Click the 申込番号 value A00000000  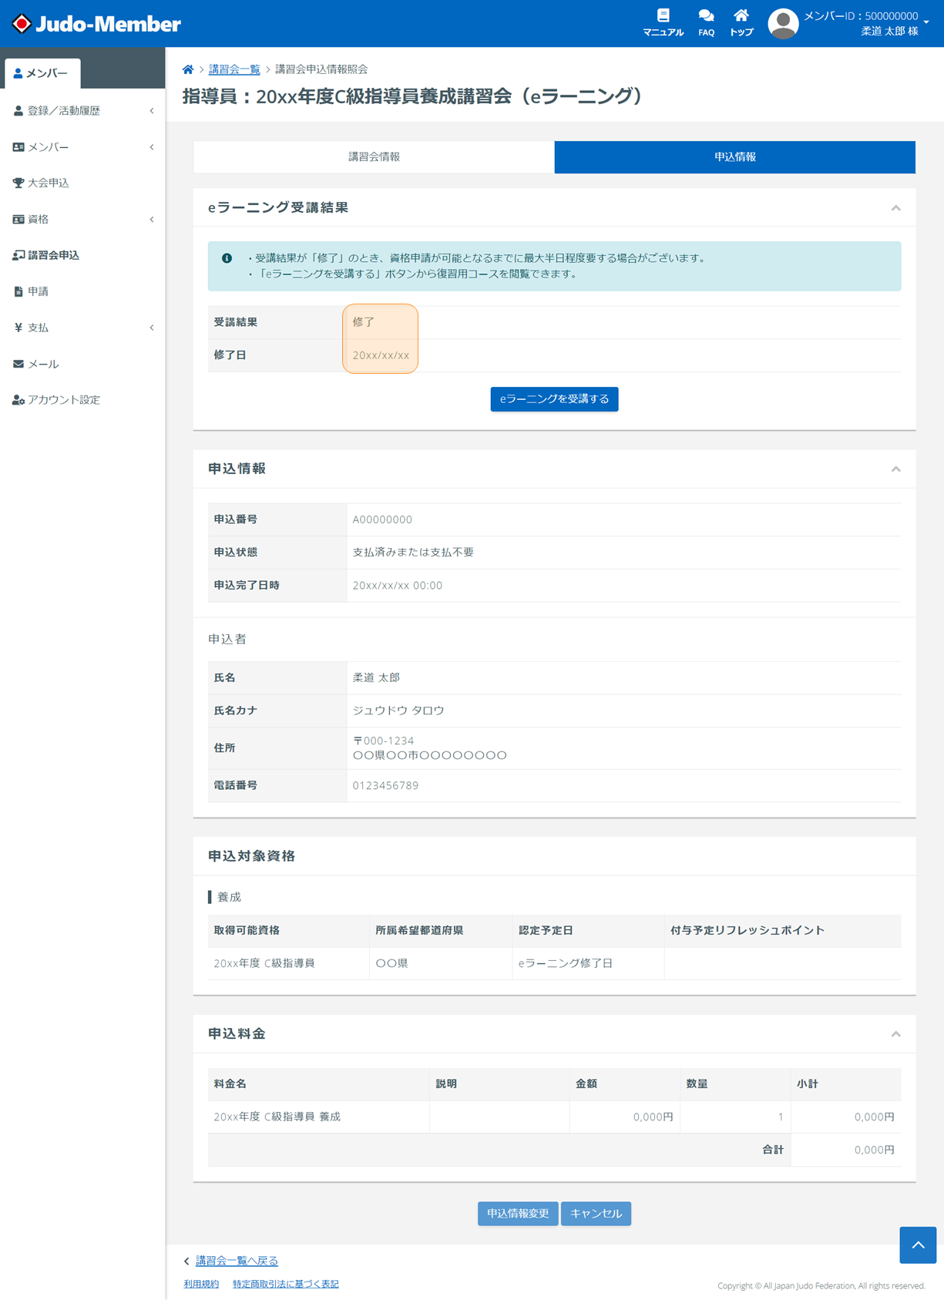[x=382, y=519]
